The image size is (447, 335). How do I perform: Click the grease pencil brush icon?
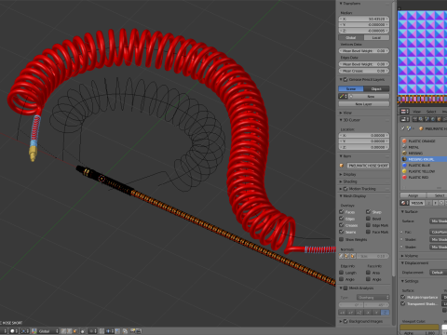(343, 97)
